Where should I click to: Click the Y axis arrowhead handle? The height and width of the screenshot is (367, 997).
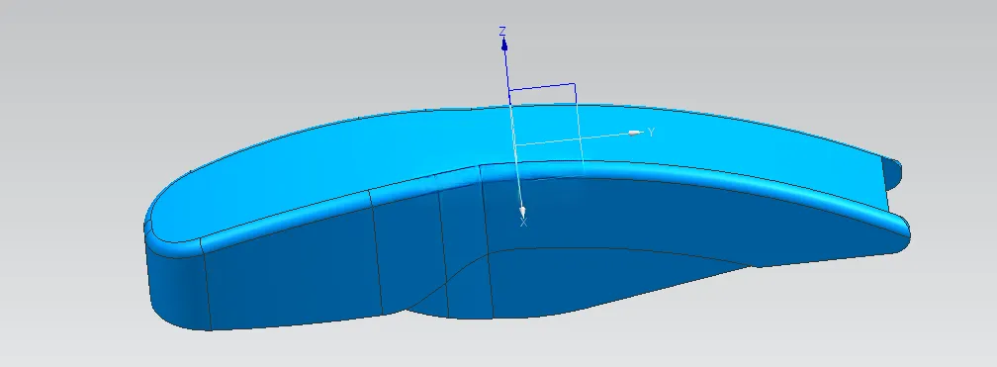[x=636, y=133]
